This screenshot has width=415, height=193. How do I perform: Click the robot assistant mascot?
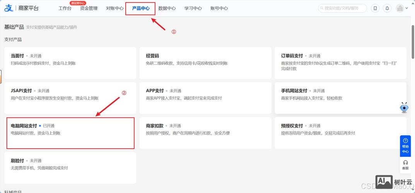click(x=404, y=108)
